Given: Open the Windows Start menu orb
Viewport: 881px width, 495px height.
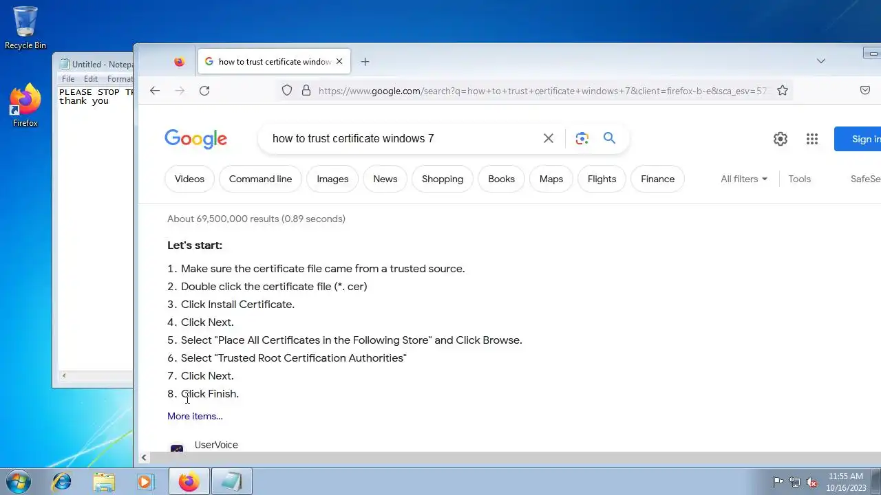Looking at the screenshot, I should 19,481.
